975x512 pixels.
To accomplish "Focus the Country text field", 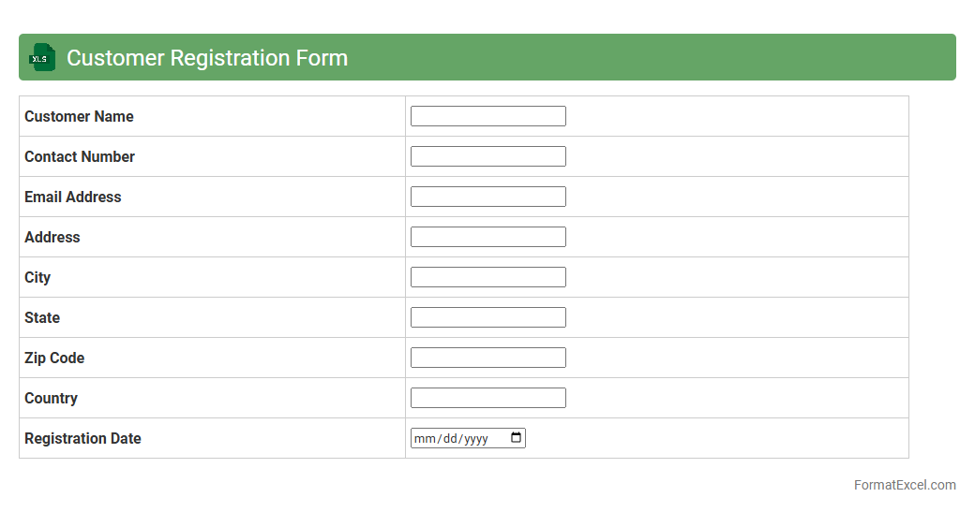I will click(487, 398).
